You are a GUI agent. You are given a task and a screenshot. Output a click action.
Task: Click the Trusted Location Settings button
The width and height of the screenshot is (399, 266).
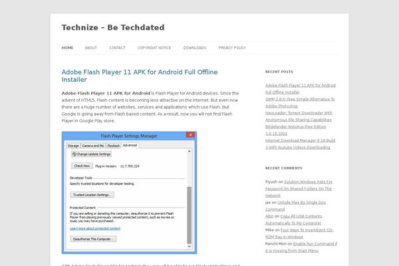click(92, 195)
